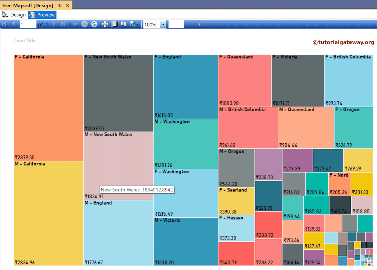Screen dimensions: 377x270
Task: Stop the report rendering
Action: tap(85, 24)
